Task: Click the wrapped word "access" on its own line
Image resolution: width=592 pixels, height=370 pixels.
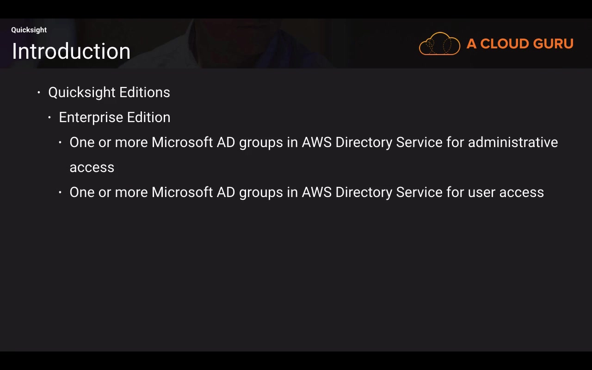Action: (92, 167)
